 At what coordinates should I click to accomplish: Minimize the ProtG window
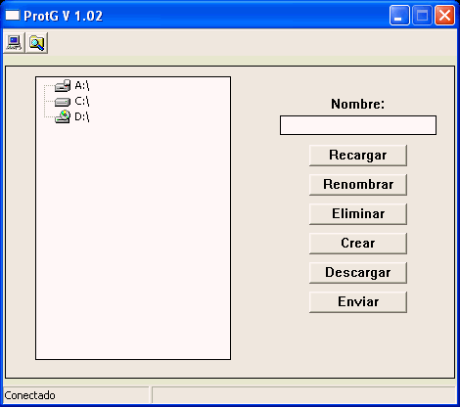click(x=399, y=15)
